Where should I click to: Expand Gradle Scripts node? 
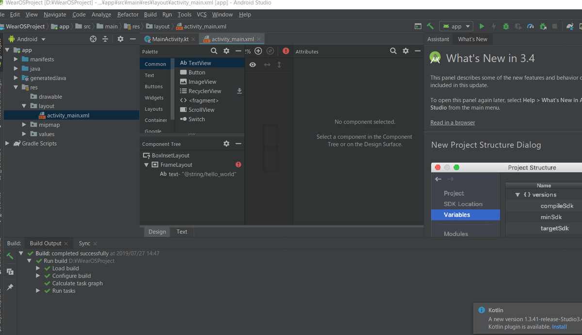pyautogui.click(x=7, y=144)
